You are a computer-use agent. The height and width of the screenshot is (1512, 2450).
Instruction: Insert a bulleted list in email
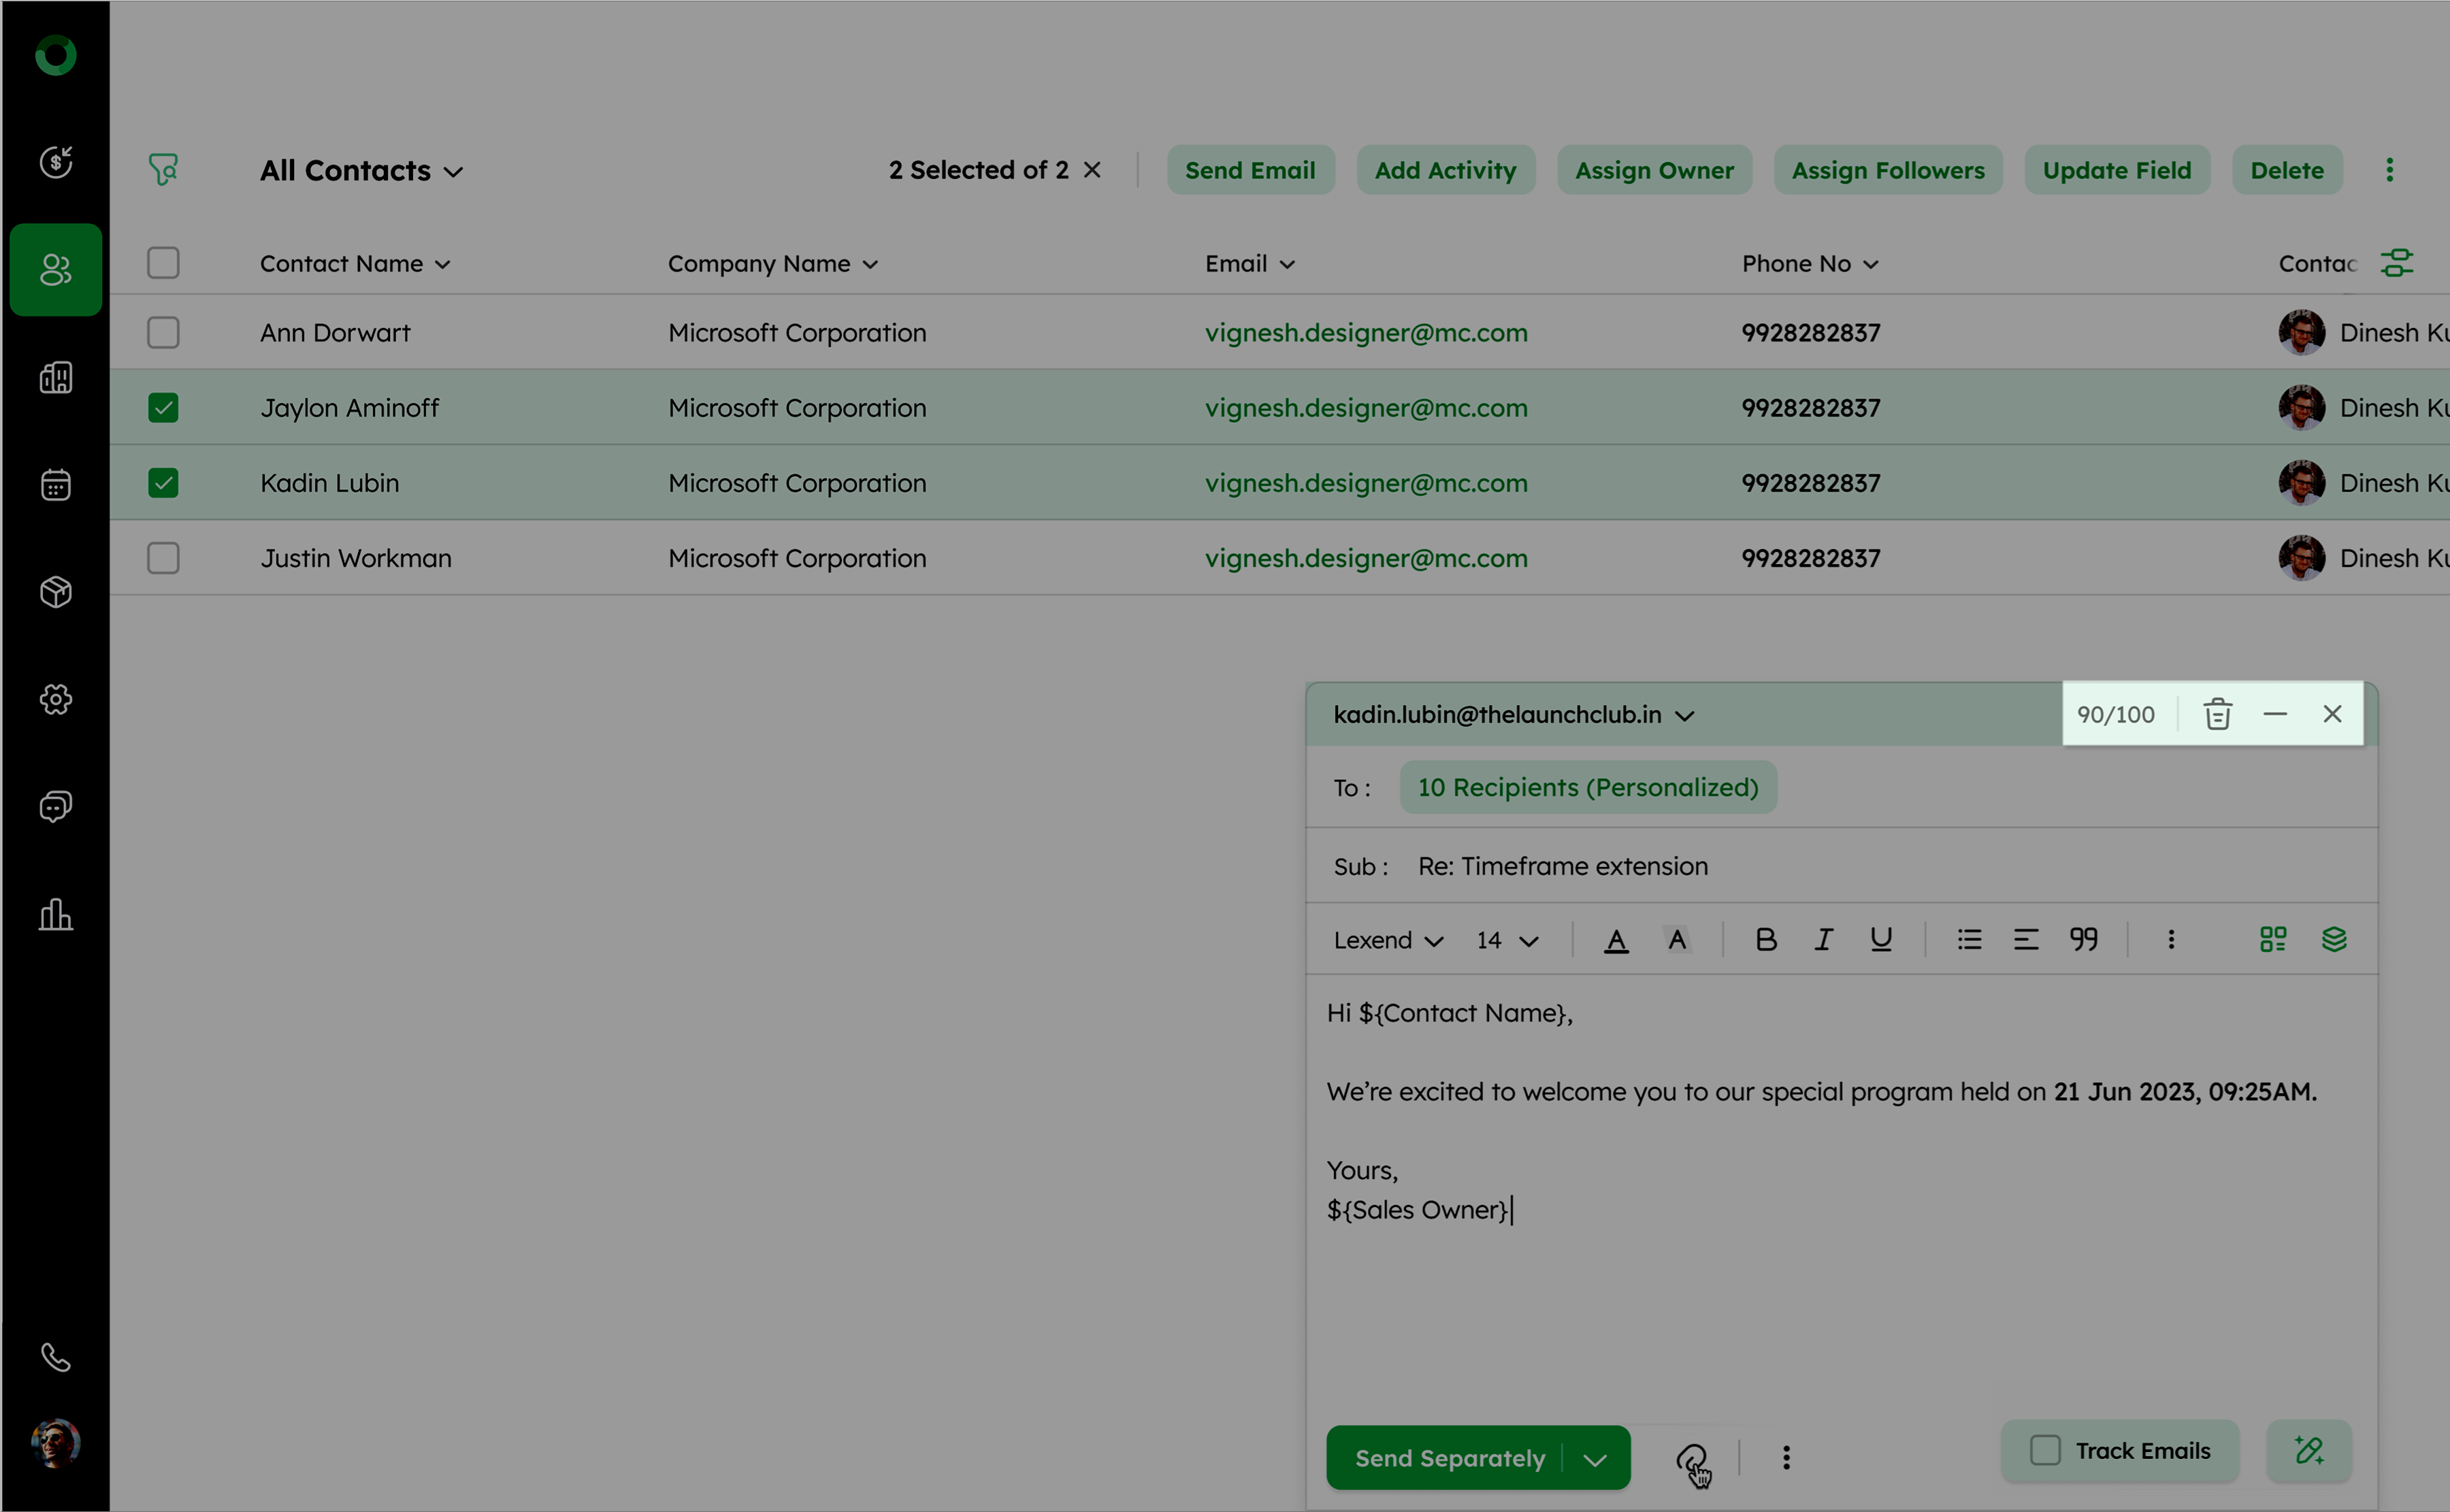1969,939
